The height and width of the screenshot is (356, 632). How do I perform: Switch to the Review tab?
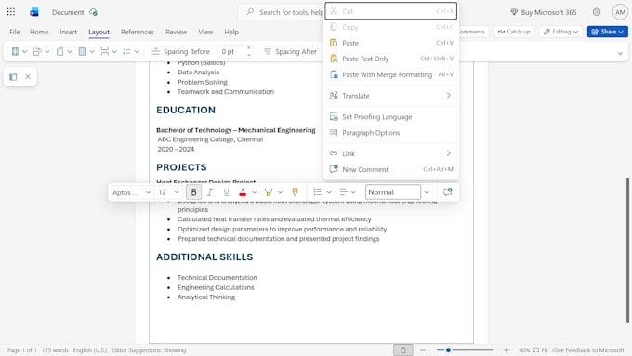(x=177, y=32)
